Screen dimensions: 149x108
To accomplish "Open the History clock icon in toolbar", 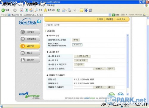I will (58, 10).
